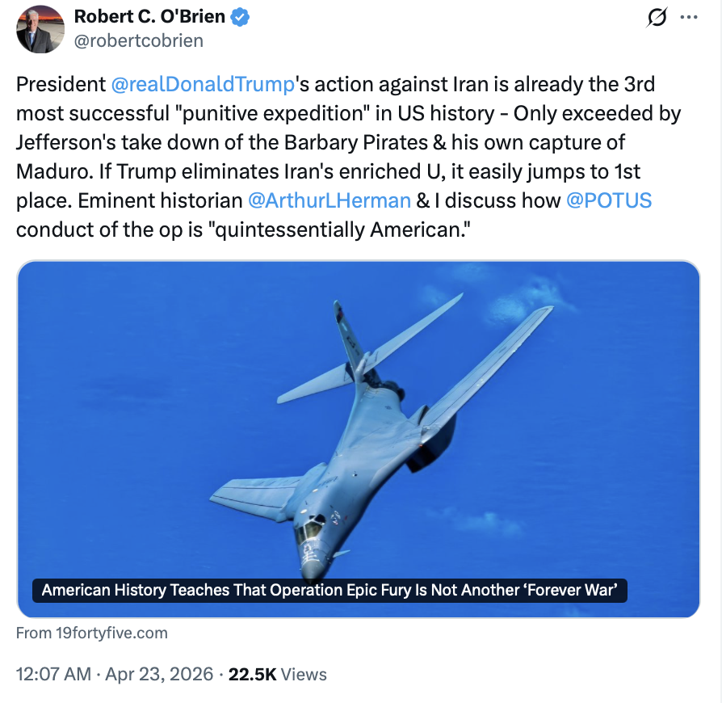This screenshot has height=703, width=722.
Task: Click the 'American History Teaches' headline caption
Action: [330, 590]
